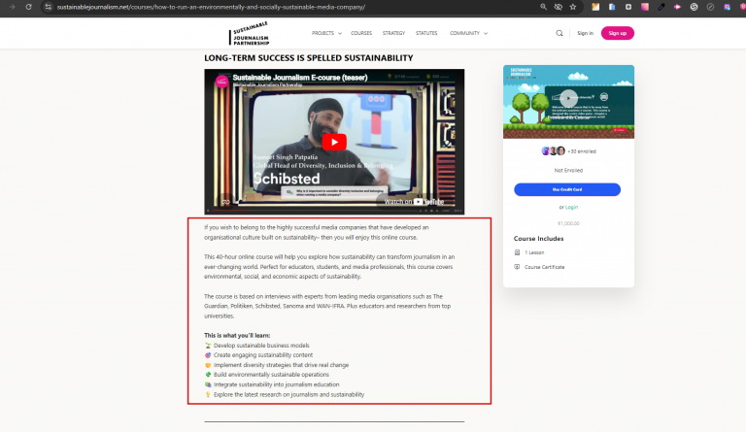Screen dimensions: 746x432
Task: Go forward with the browser arrow
Action: coord(12,7)
